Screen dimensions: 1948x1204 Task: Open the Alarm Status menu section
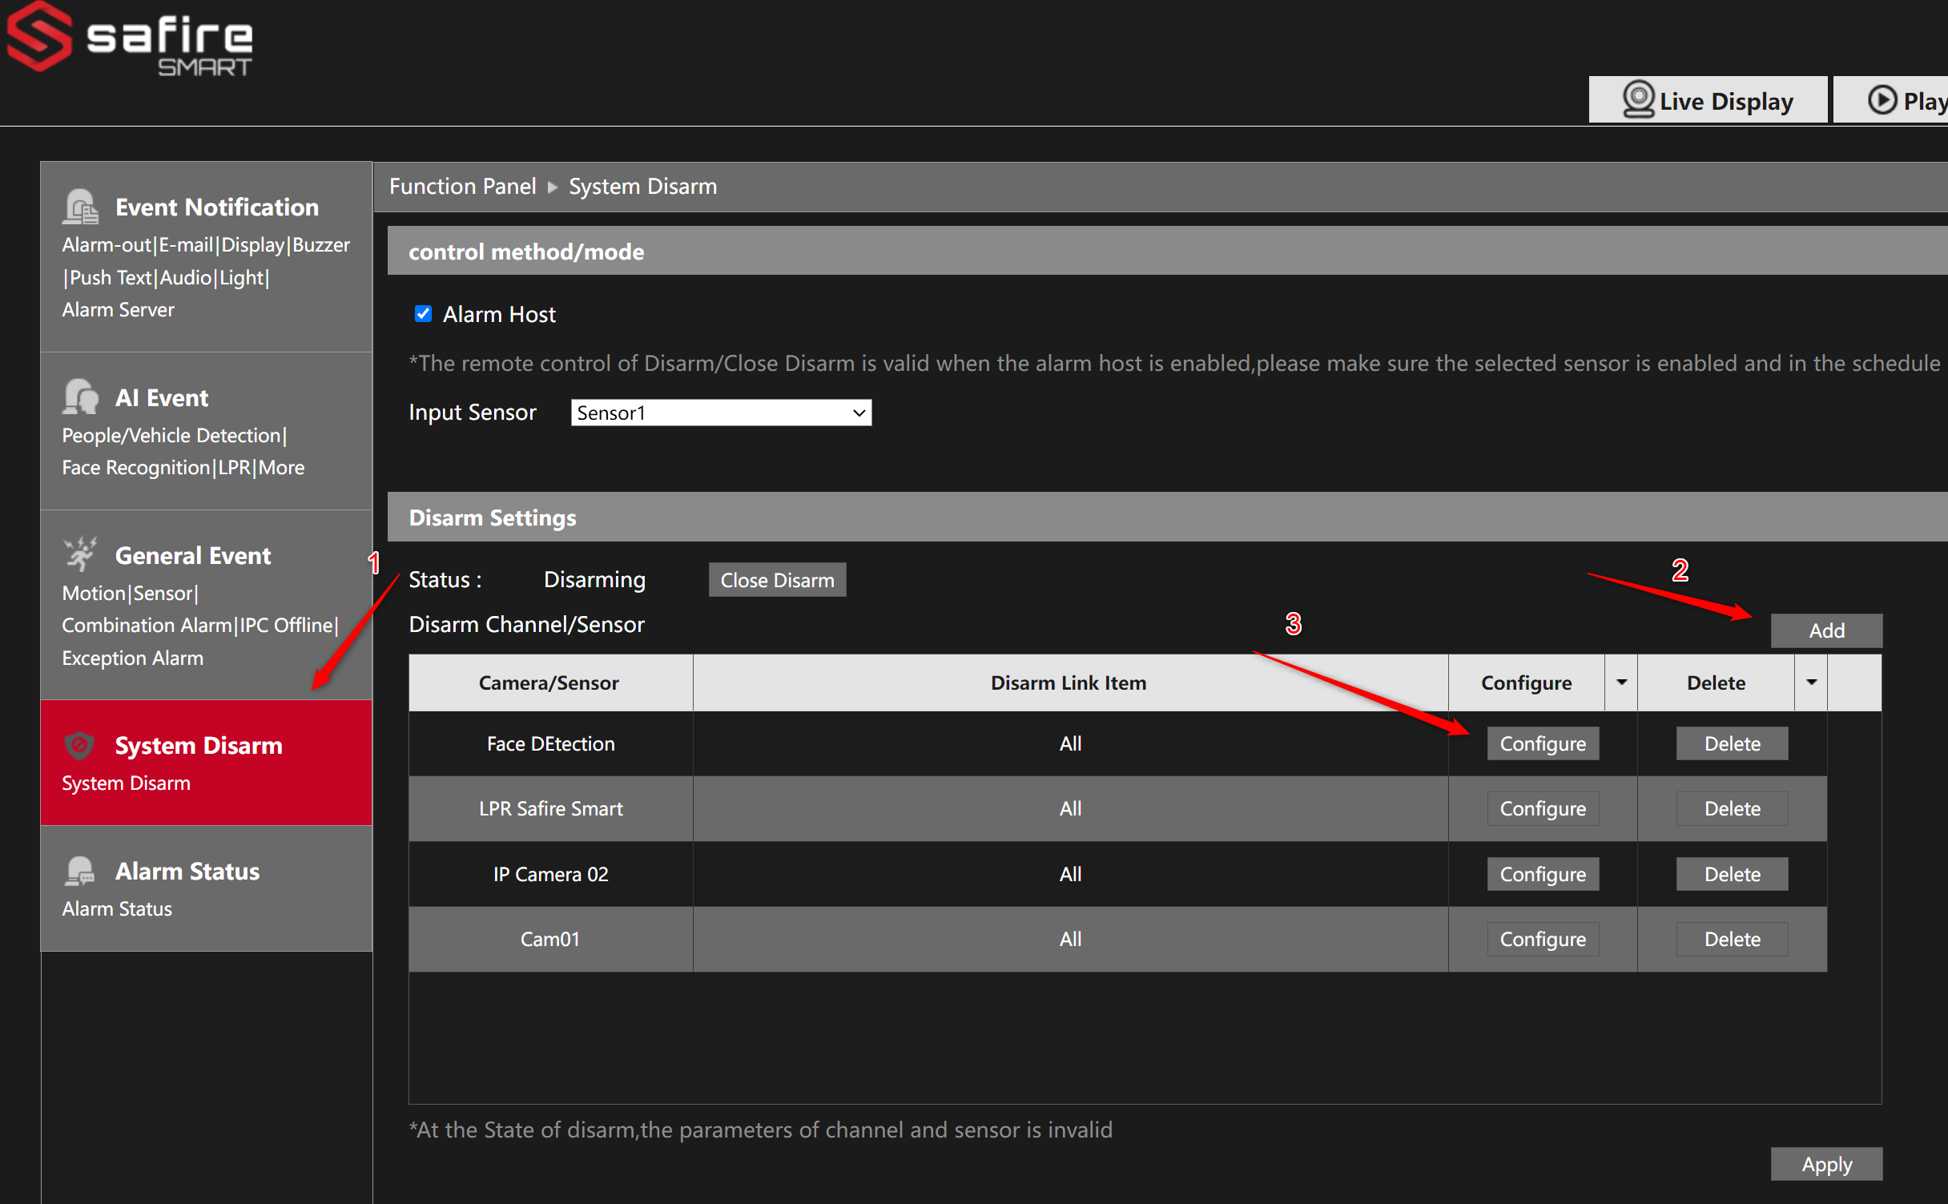point(207,888)
